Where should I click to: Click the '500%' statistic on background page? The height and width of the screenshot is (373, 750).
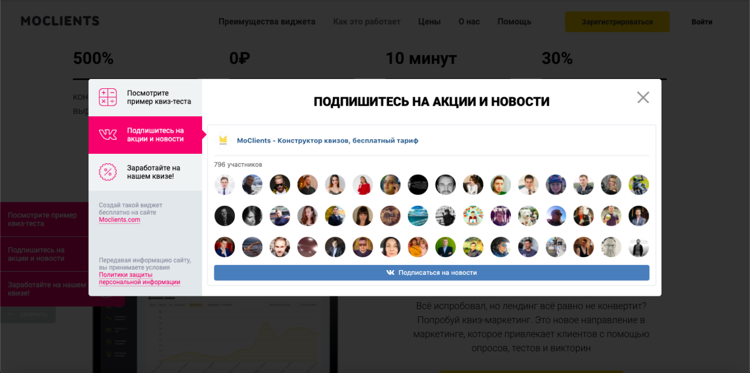click(x=93, y=58)
